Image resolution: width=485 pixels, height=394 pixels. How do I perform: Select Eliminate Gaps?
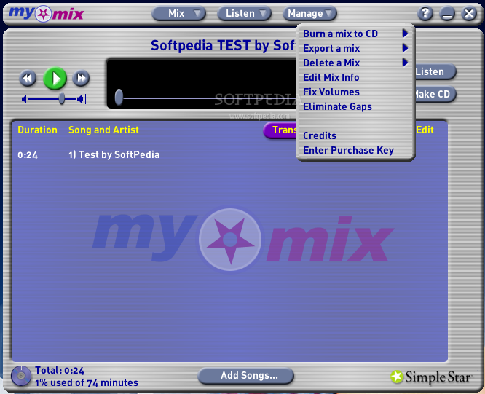pyautogui.click(x=337, y=107)
